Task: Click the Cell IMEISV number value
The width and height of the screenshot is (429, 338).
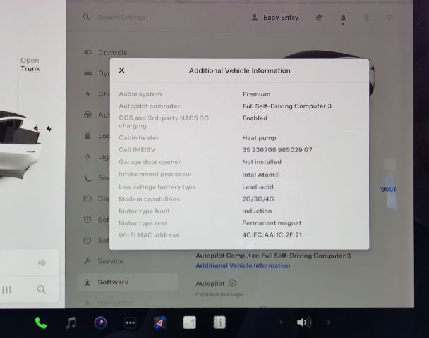Action: click(277, 149)
